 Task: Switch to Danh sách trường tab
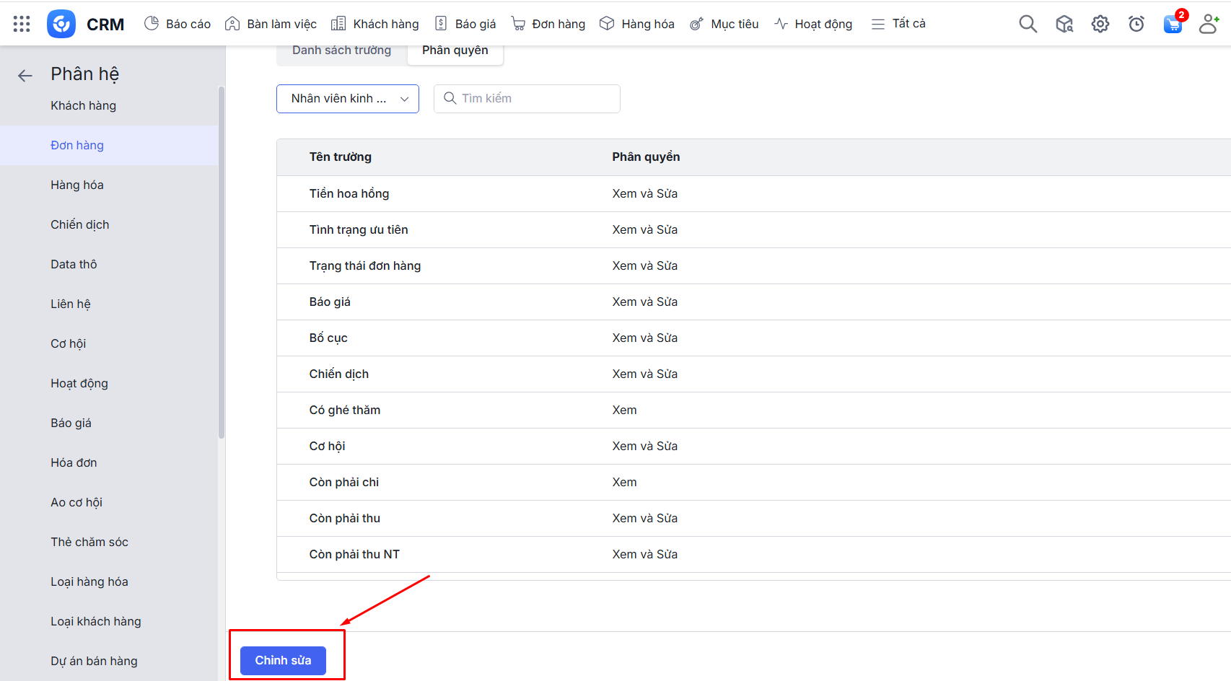coord(341,50)
